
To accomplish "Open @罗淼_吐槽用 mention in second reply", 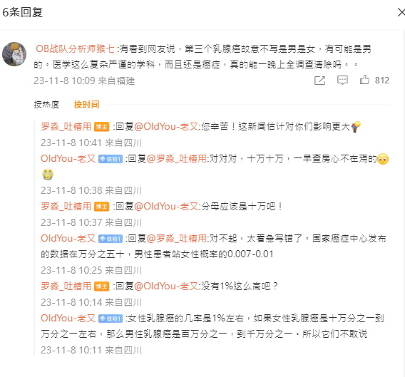I will click(176, 158).
